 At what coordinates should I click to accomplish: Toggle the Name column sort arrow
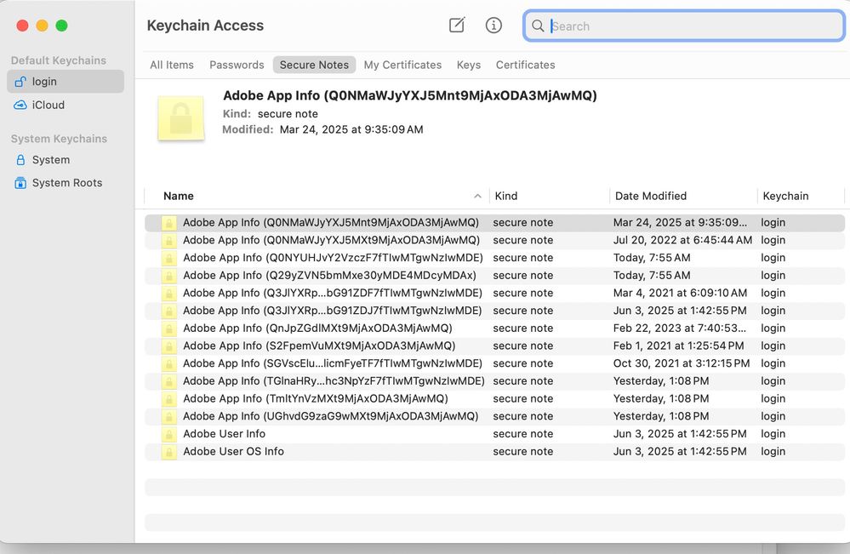477,197
